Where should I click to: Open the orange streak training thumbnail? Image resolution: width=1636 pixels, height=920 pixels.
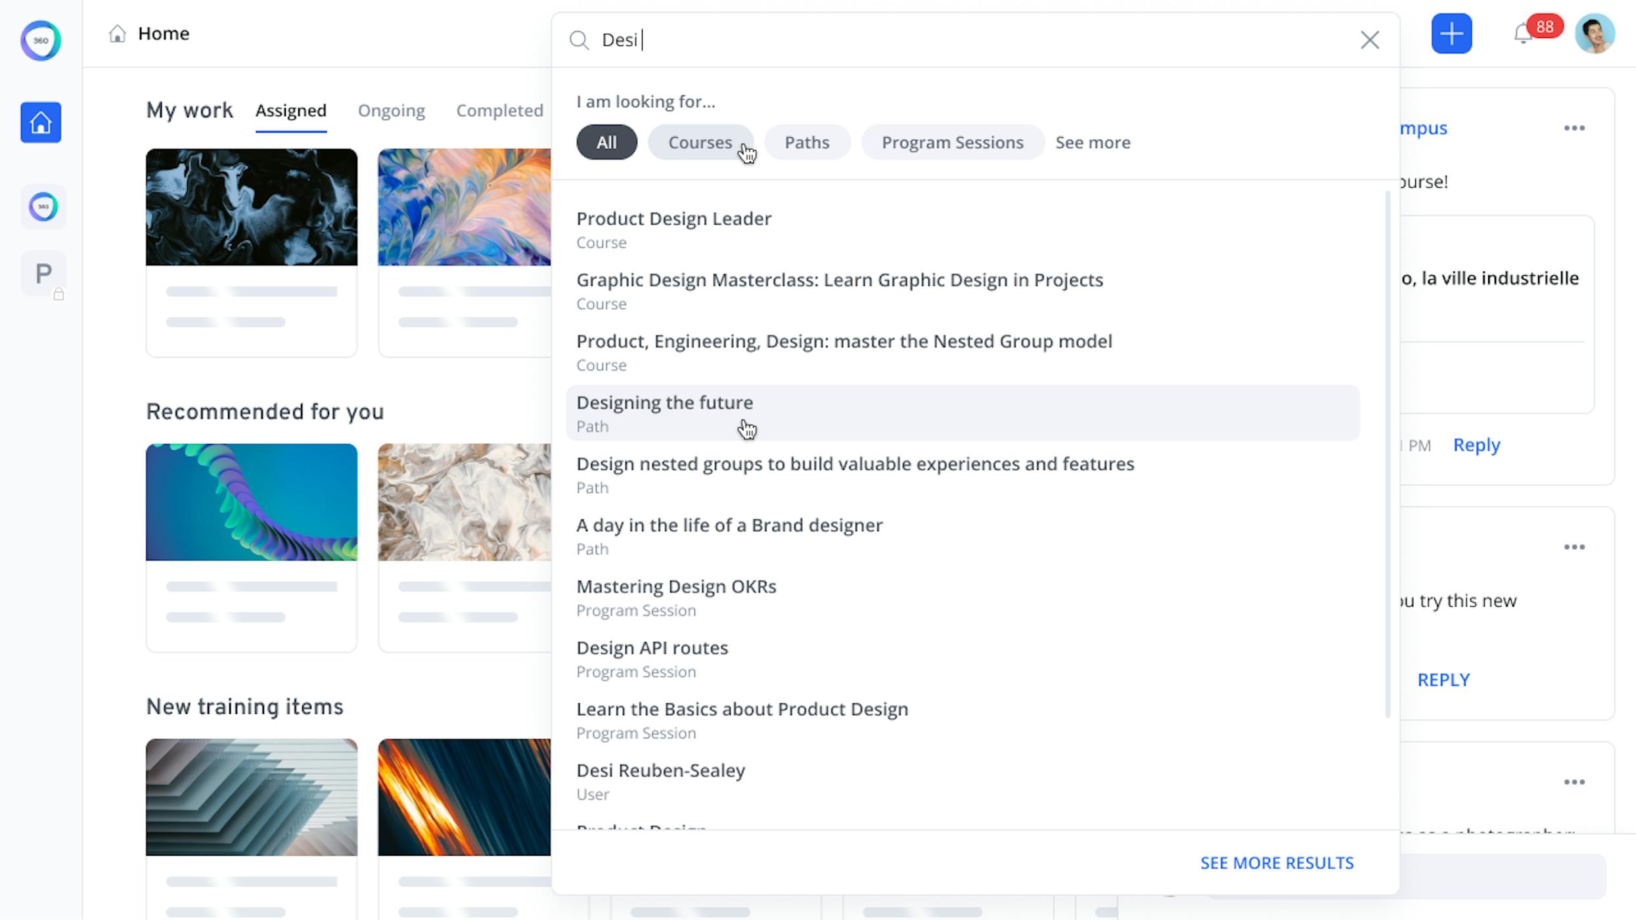[465, 797]
